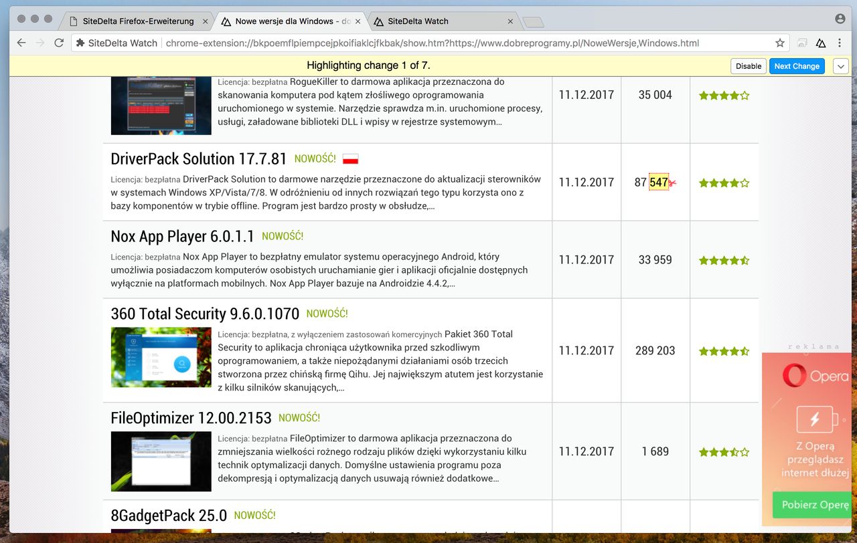Switch to the SiteDelta Firefox-Erweiterung tab

[138, 21]
